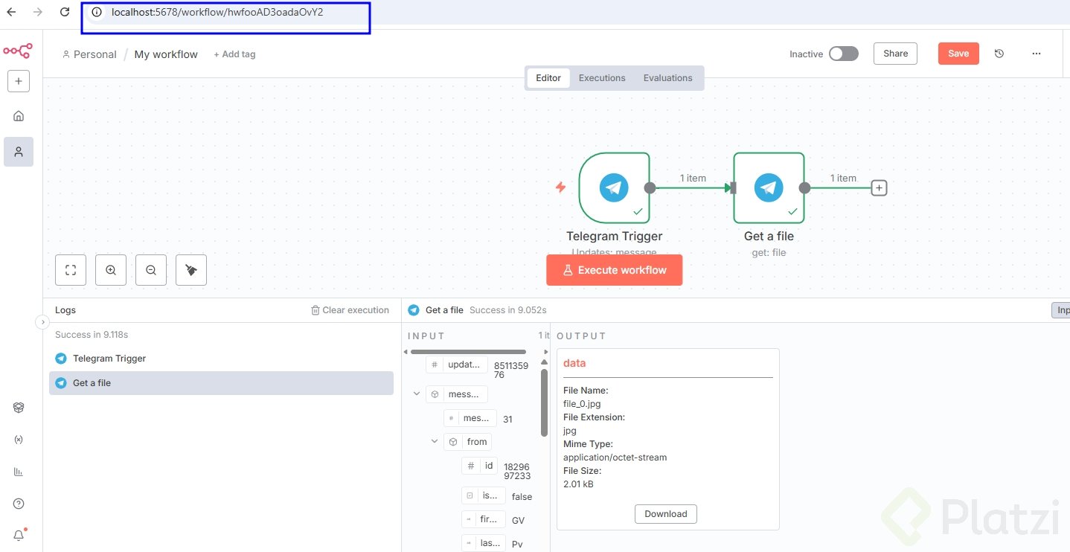Click the browser address bar URL
The image size is (1070, 552).
pos(217,12)
